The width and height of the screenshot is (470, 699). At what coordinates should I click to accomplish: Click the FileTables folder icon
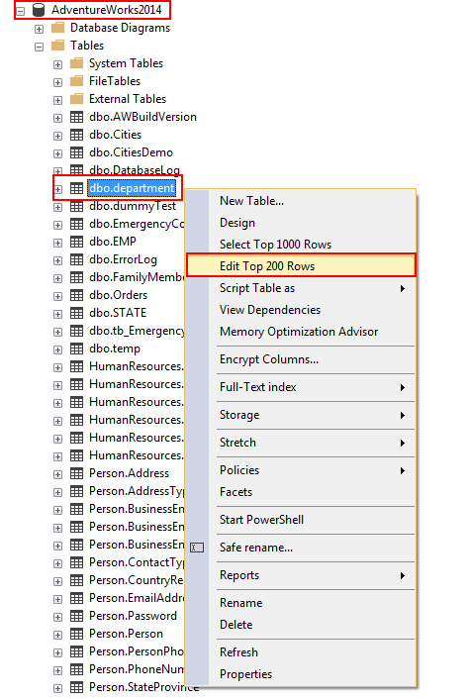[x=76, y=81]
